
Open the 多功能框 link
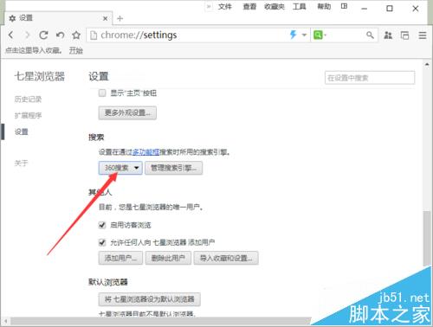pyautogui.click(x=145, y=151)
